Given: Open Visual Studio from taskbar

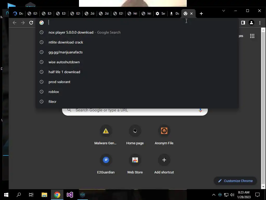Looking at the screenshot, I should click(x=70, y=195).
